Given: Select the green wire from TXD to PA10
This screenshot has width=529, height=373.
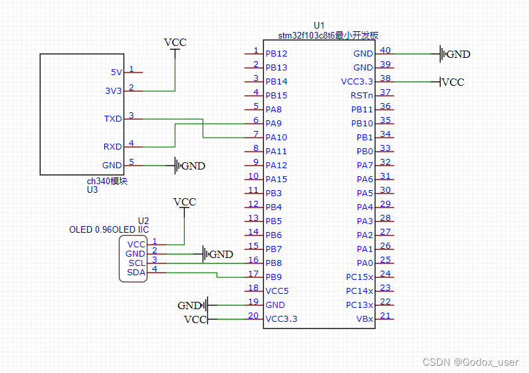Looking at the screenshot, I should 203,128.
